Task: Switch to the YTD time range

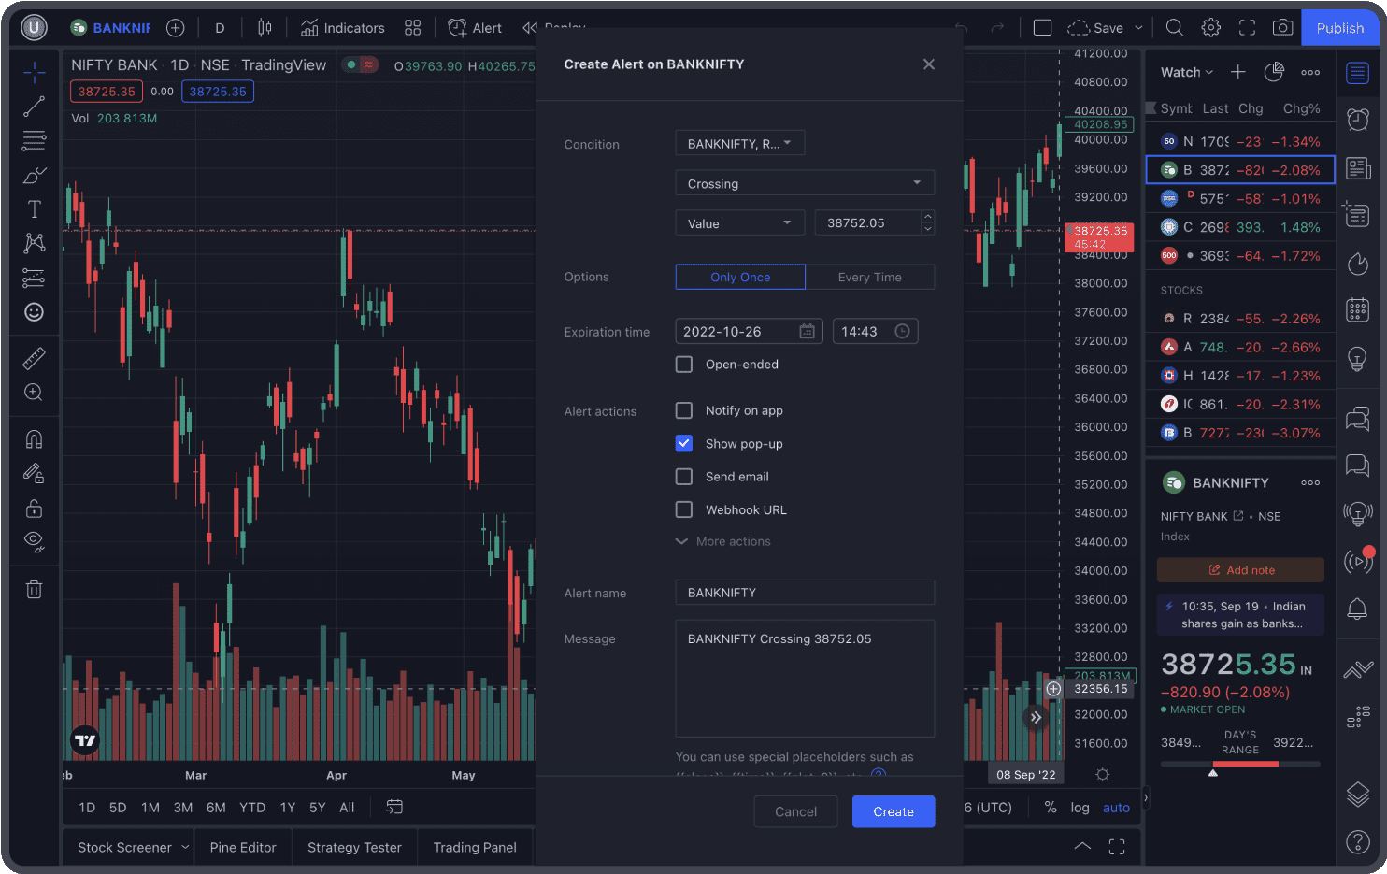Action: pos(252,807)
